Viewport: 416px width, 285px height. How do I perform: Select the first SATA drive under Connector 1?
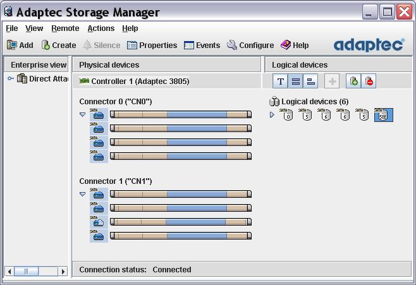(x=99, y=195)
